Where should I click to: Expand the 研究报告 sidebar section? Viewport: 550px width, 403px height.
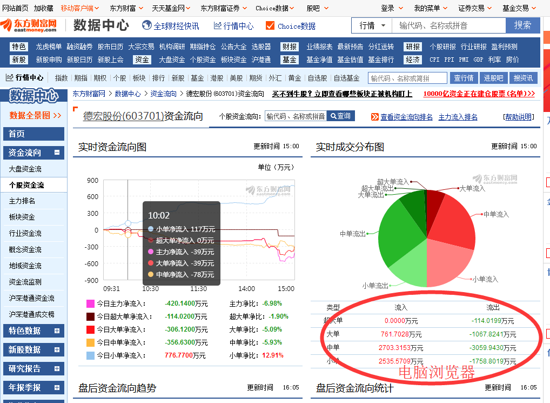click(x=57, y=368)
